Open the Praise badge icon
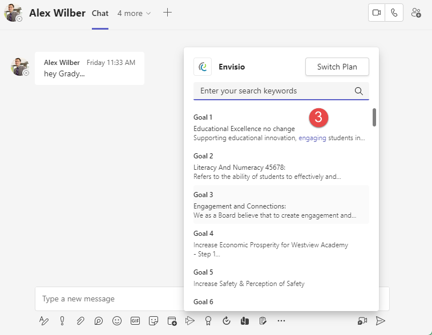Viewport: 432px width, 335px height. click(x=208, y=321)
